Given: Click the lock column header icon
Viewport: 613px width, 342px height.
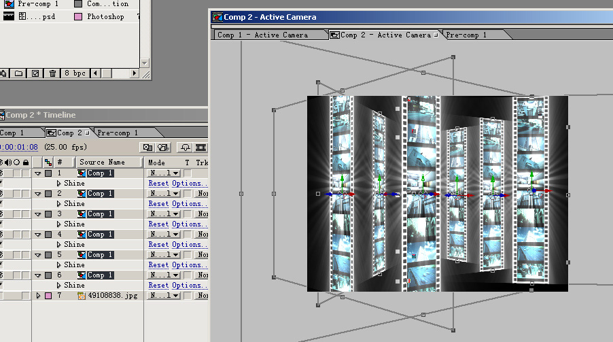Looking at the screenshot, I should click(26, 162).
